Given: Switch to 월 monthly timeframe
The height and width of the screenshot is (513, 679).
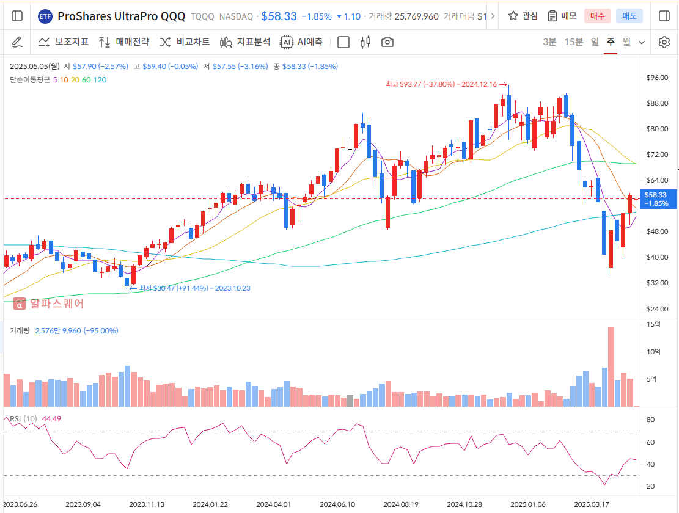Looking at the screenshot, I should [626, 42].
